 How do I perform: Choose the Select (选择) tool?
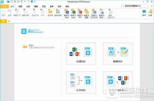(x=9, y=13)
